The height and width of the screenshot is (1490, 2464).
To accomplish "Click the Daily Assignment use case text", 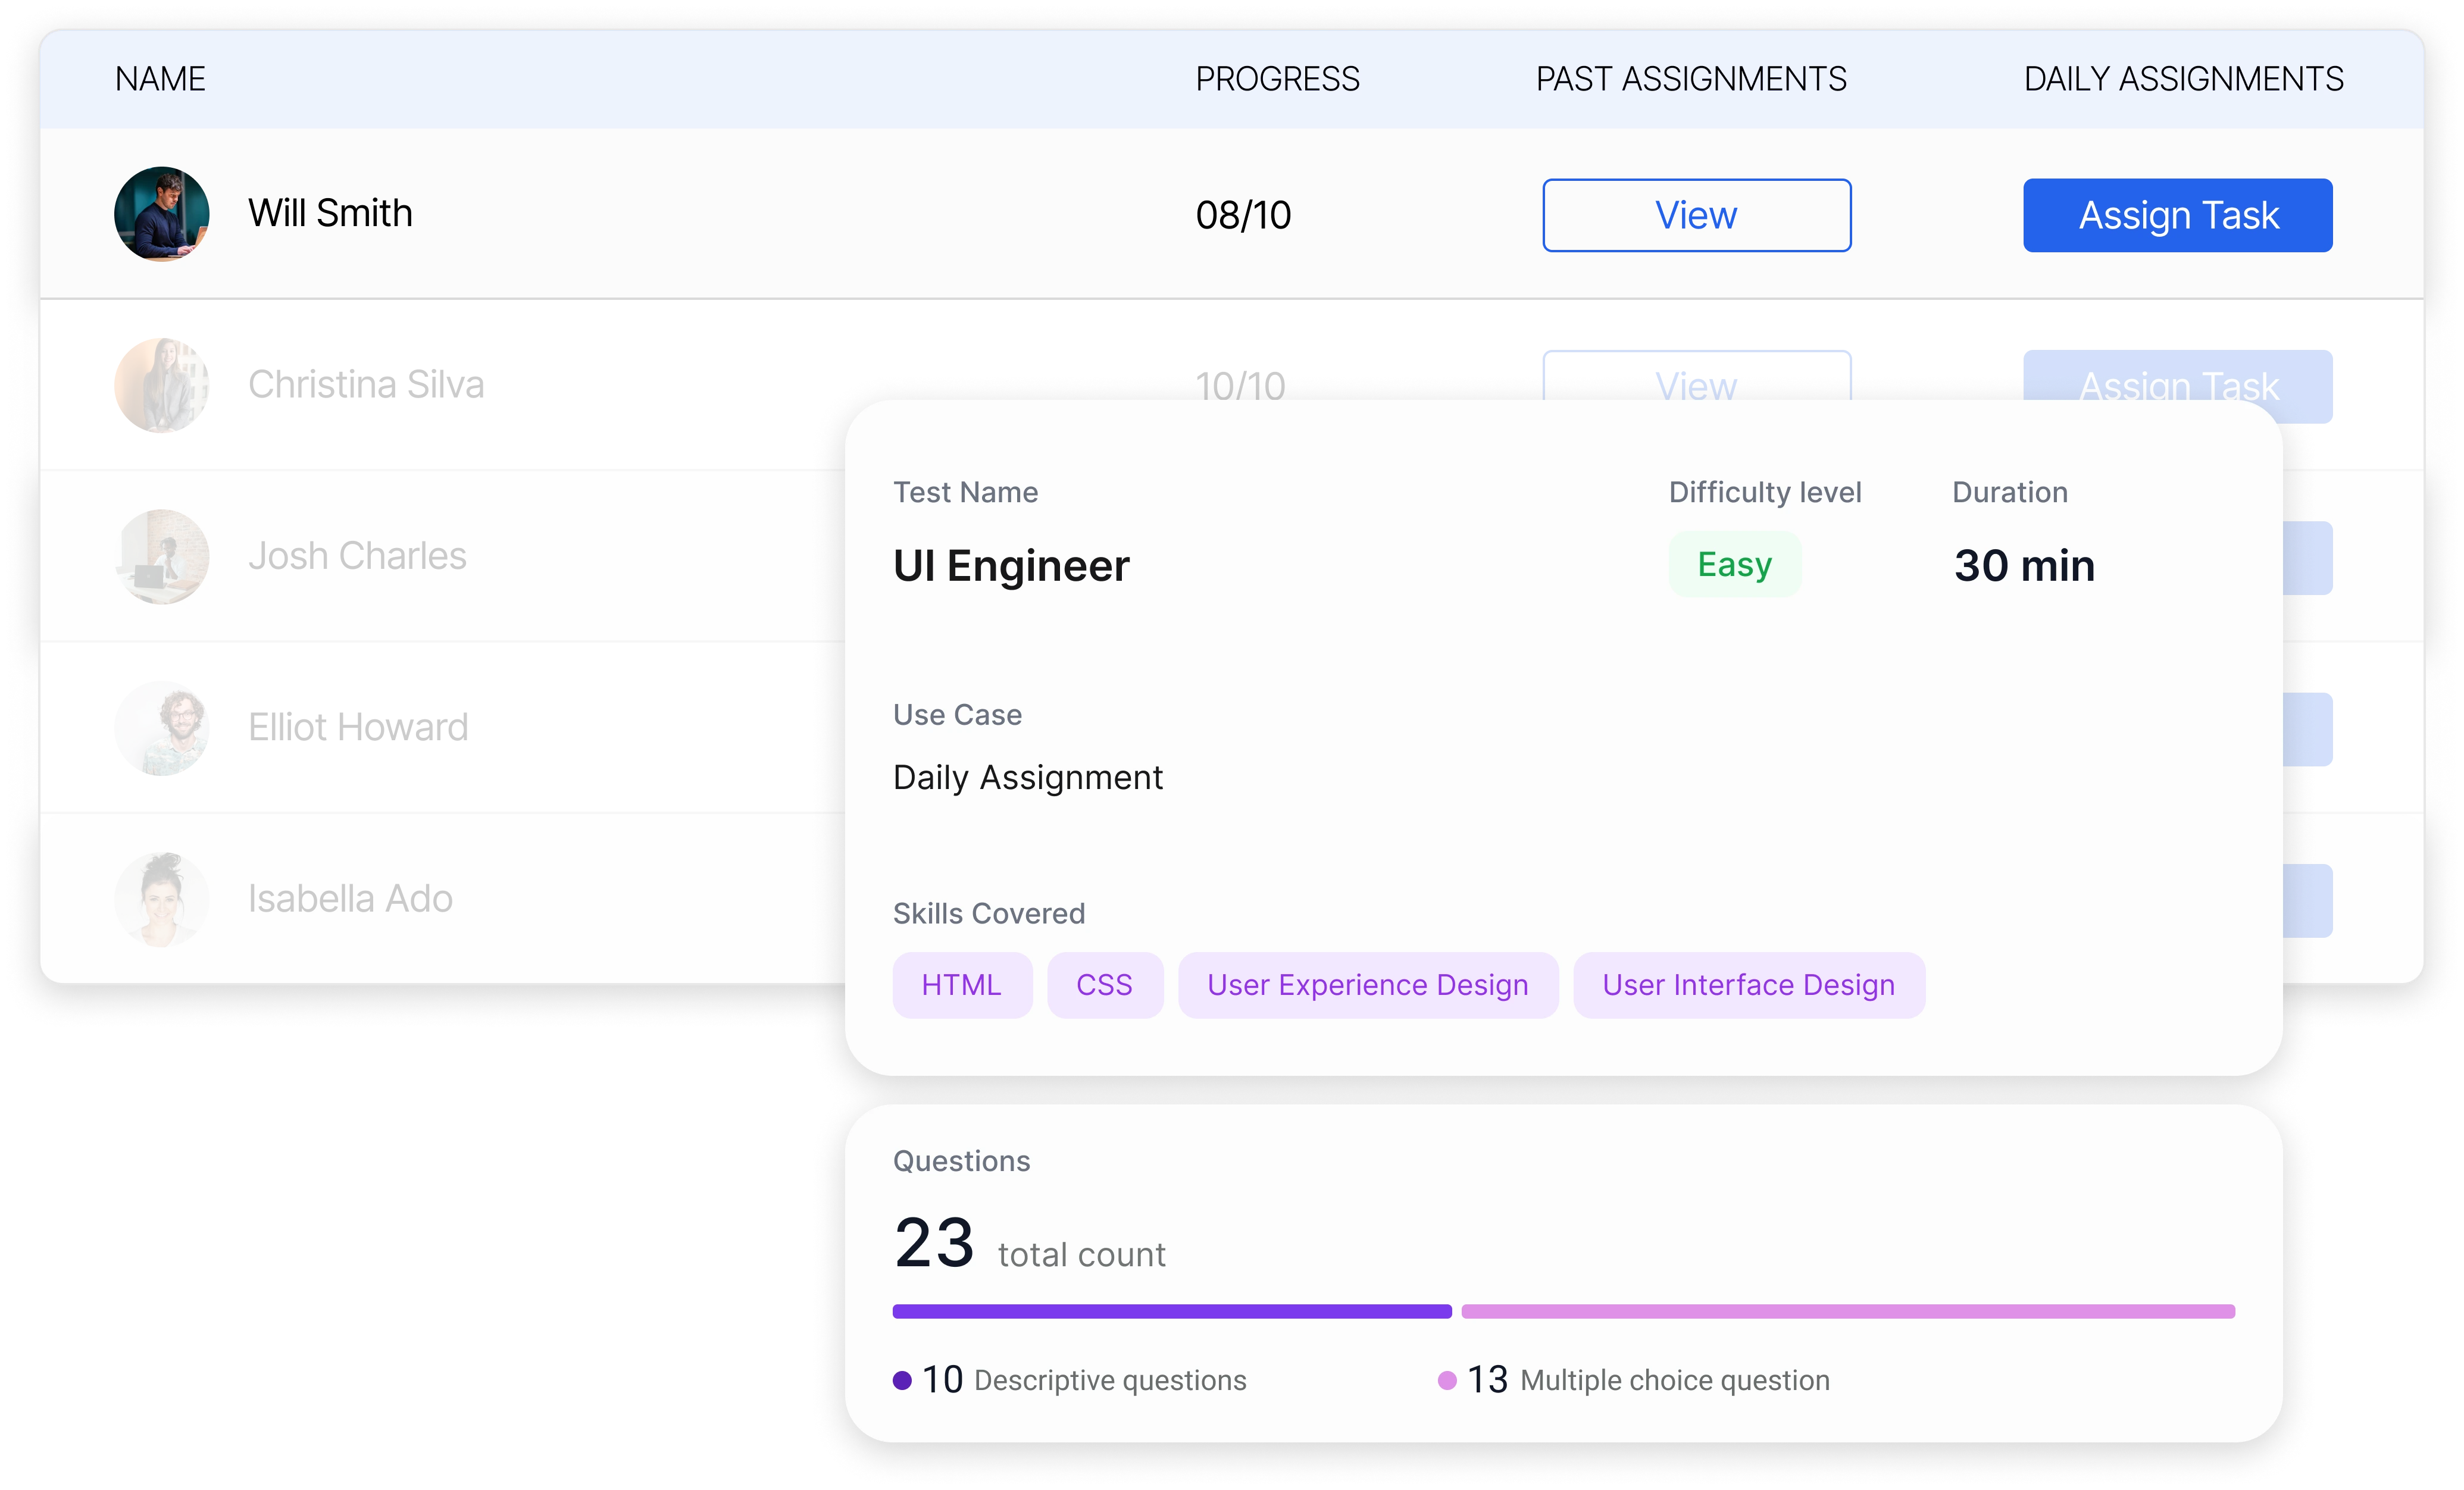I will coord(1028,777).
